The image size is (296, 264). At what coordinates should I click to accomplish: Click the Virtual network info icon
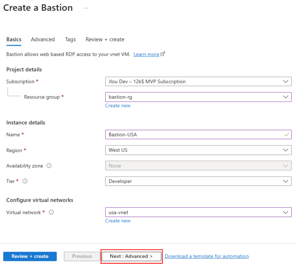pos(51,212)
